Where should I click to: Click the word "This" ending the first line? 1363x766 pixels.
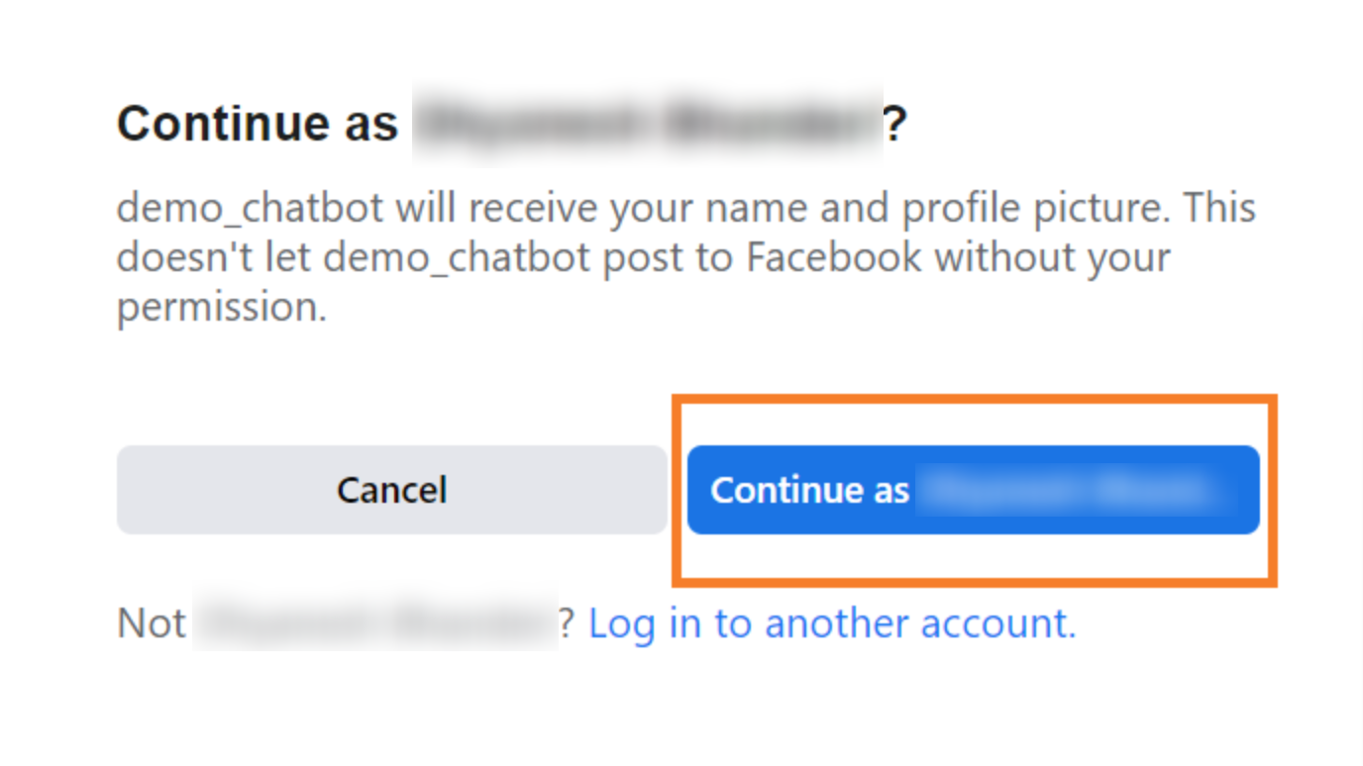[x=1219, y=209]
